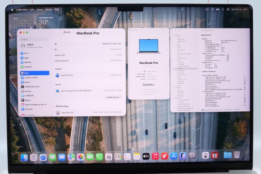This screenshot has height=174, width=261.
Task: Select Apple Intelligence และ Siri in the sidebar
Action: [34, 104]
